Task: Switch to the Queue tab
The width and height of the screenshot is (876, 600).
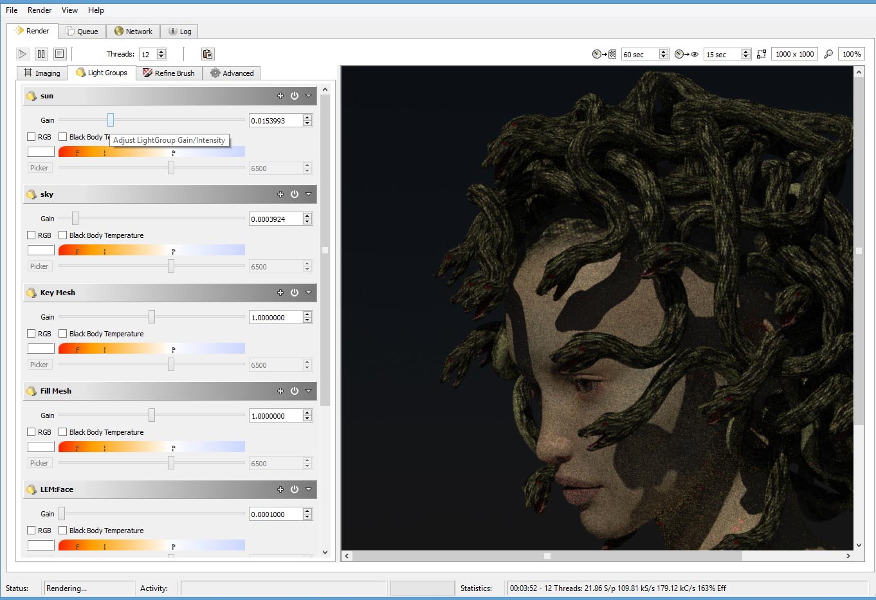Action: pyautogui.click(x=82, y=32)
